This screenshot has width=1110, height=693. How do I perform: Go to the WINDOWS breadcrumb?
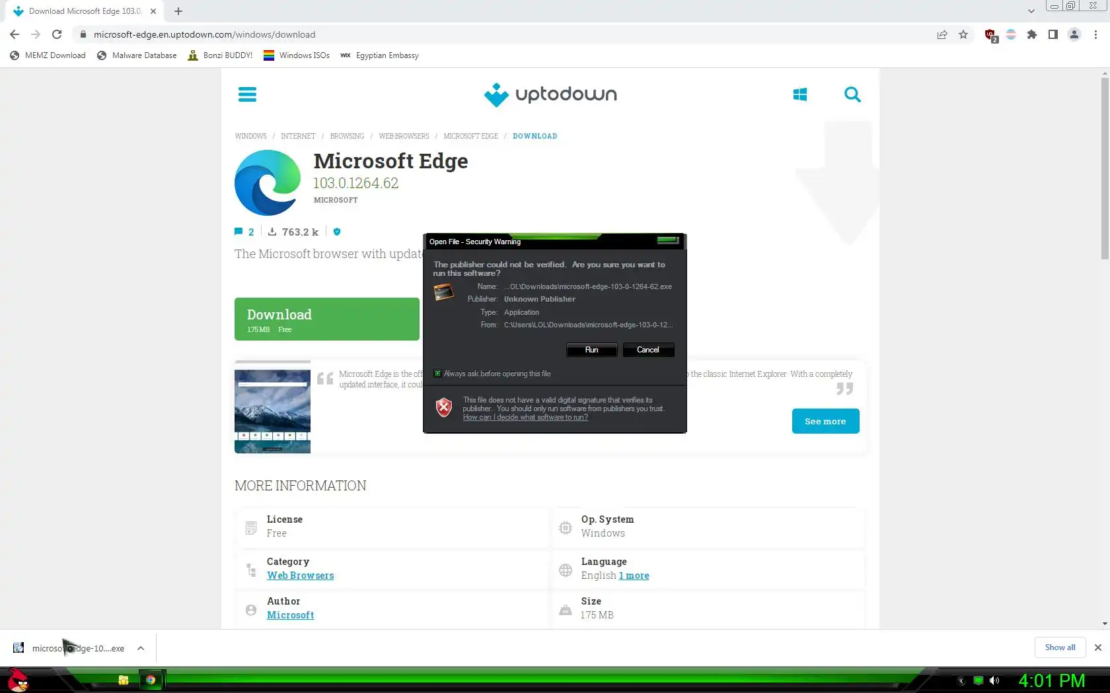tap(251, 136)
